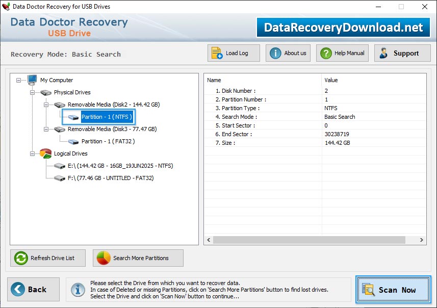Click the Disk3 removable media drive icon
This screenshot has height=308, width=437.
point(60,130)
